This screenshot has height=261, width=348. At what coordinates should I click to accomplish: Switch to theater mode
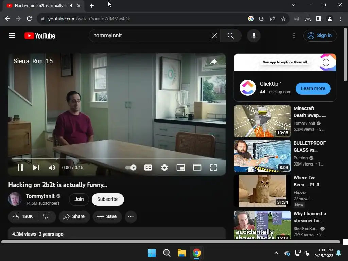pos(197,168)
